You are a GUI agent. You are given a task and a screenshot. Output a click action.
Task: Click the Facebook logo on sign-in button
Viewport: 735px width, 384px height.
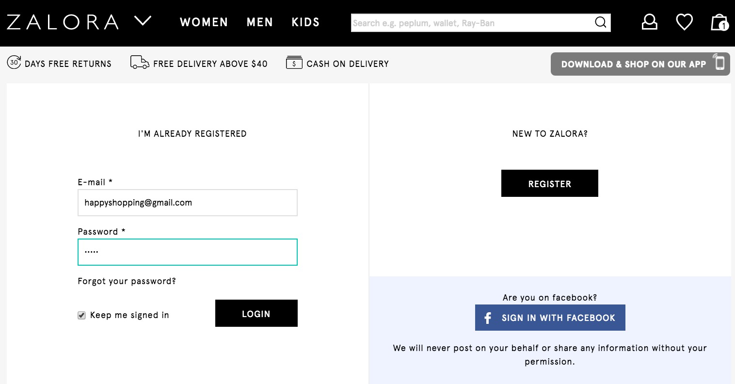coord(488,318)
